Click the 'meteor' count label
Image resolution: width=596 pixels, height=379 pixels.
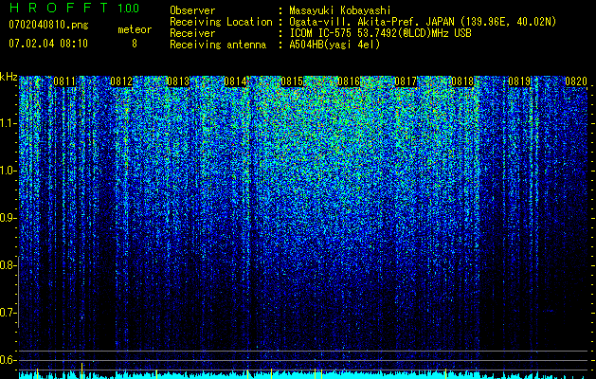coord(135,29)
